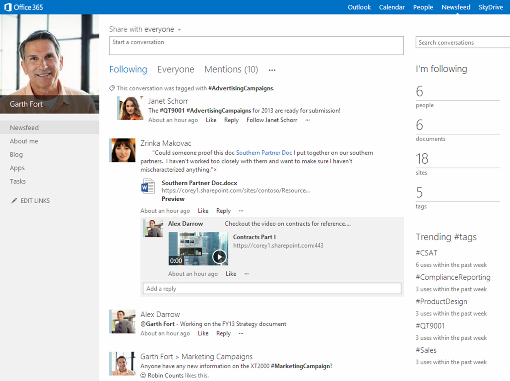Click the tag icon next to tagged conversation notice

[x=112, y=88]
